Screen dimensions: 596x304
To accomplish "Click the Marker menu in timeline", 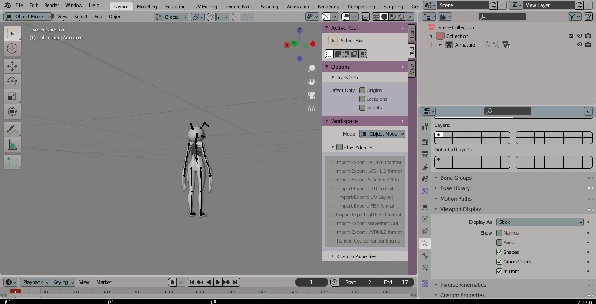I will tap(104, 282).
